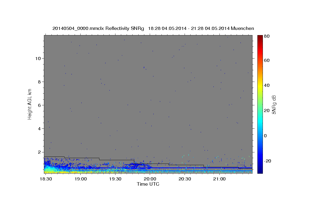Click the height tick label 8
This screenshot has height=208, width=312.
click(x=40, y=82)
